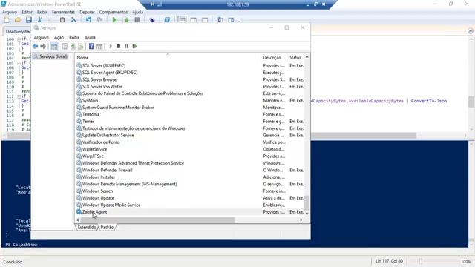Select Windows Defender Firewall service row
475x267 pixels.
coord(190,170)
